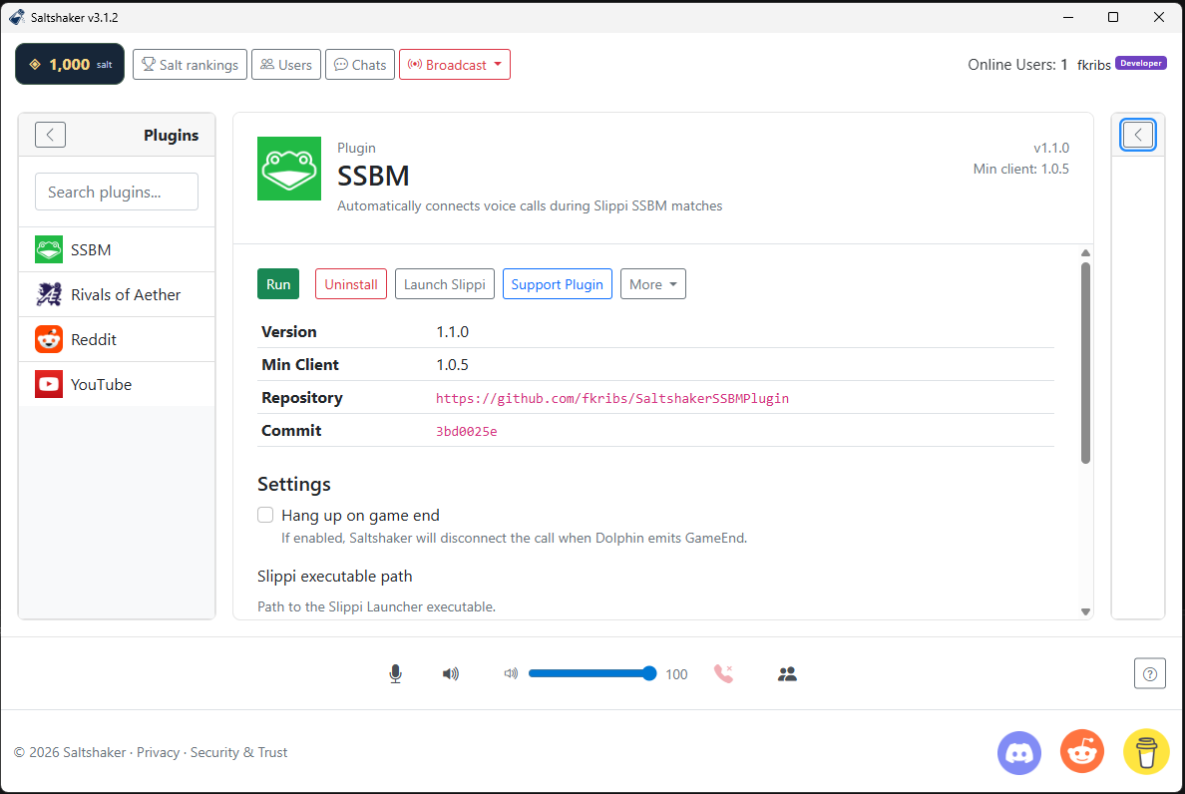
Task: Click the scroll down arrow in details panel
Action: [1085, 611]
